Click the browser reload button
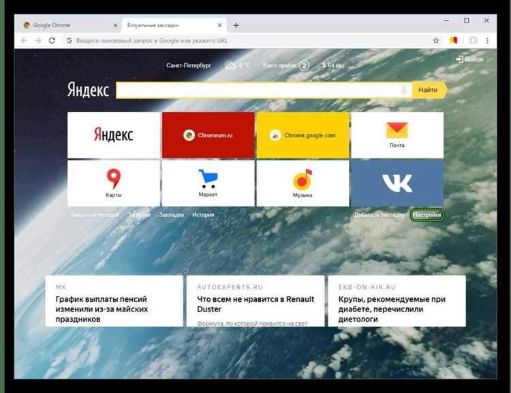The width and height of the screenshot is (511, 393). (52, 41)
